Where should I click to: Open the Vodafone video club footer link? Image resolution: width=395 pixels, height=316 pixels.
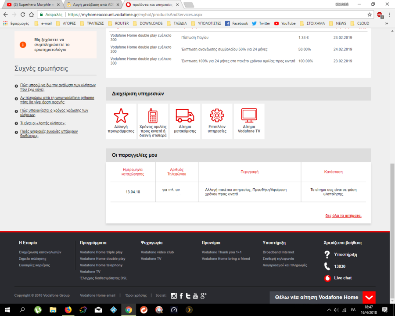[157, 252]
